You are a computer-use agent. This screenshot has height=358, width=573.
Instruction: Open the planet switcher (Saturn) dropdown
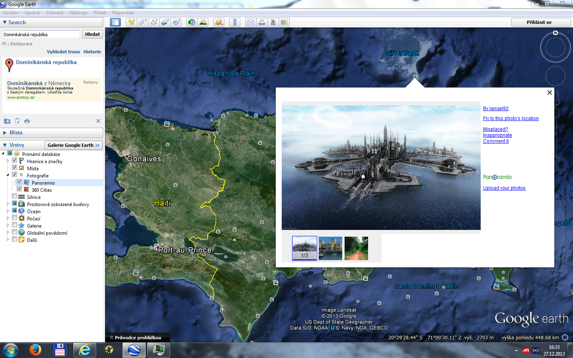point(219,22)
